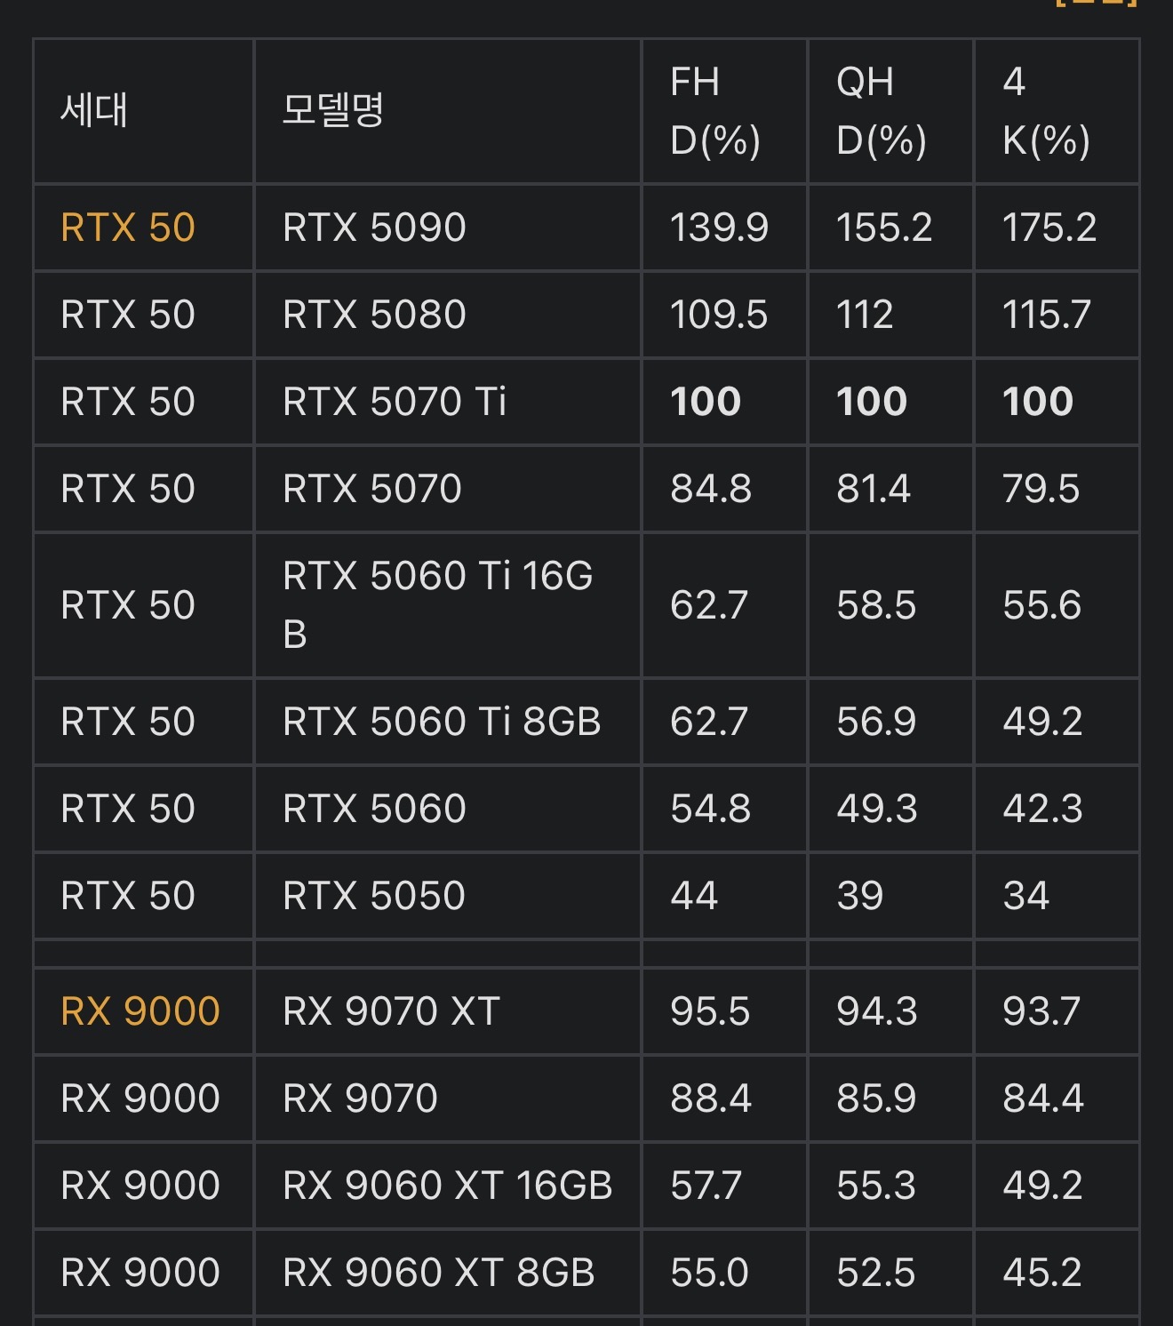Select the RTX 5080 model cell

click(374, 315)
